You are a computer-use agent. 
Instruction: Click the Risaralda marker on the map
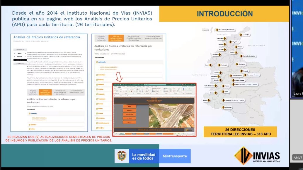(x=219, y=77)
